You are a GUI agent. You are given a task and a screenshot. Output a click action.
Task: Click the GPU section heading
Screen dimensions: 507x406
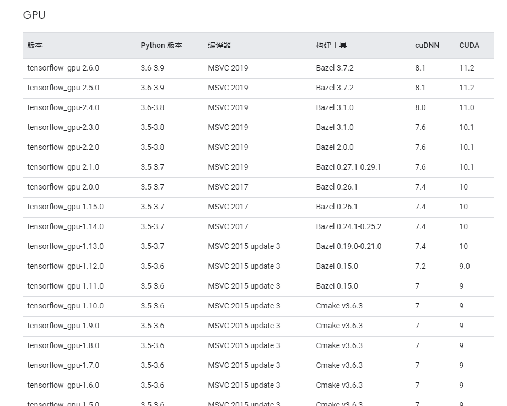click(34, 15)
